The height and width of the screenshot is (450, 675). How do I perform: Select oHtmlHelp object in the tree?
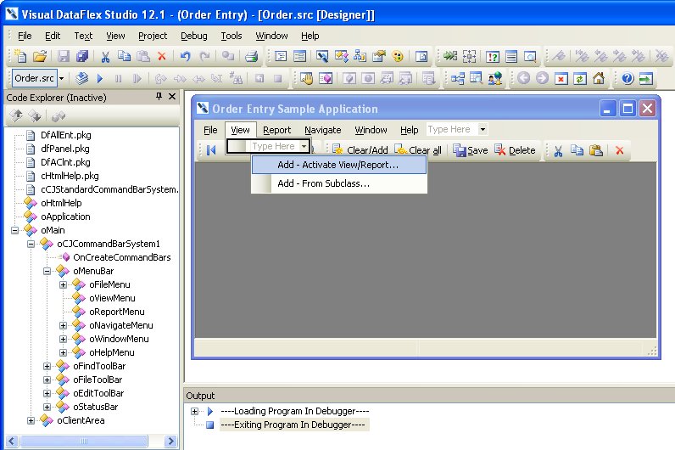pos(61,203)
